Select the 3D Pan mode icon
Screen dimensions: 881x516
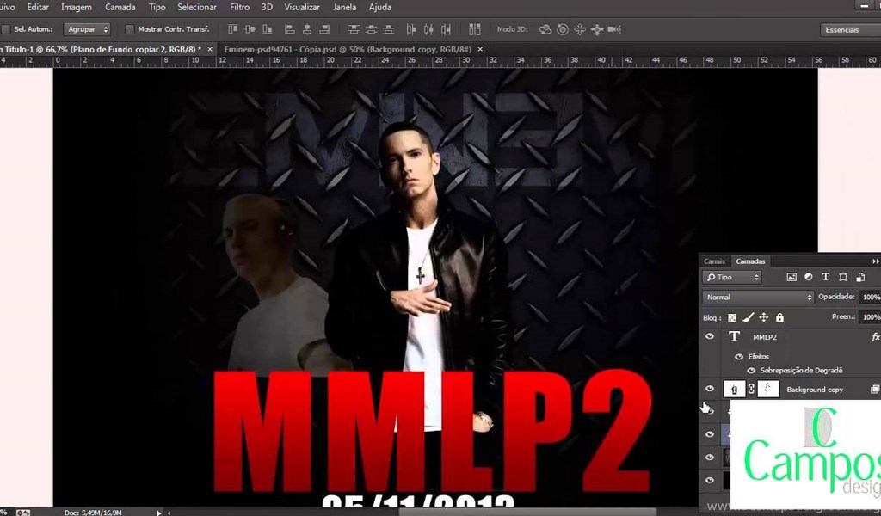[580, 29]
